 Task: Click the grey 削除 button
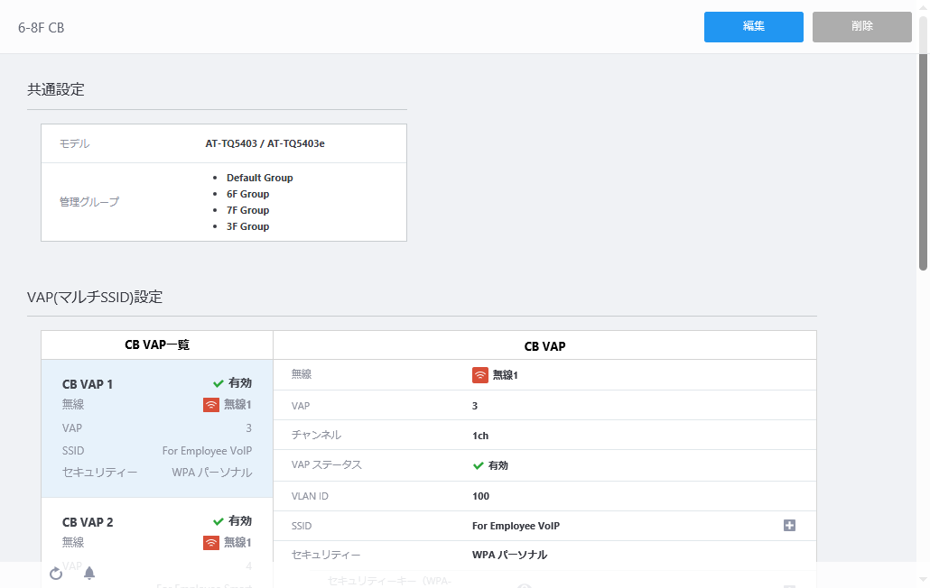point(861,27)
